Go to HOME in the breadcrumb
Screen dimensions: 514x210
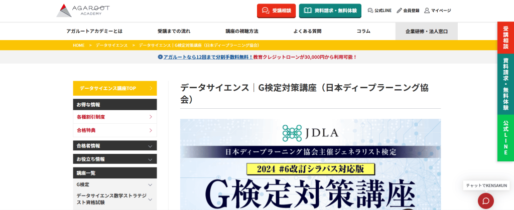(79, 45)
